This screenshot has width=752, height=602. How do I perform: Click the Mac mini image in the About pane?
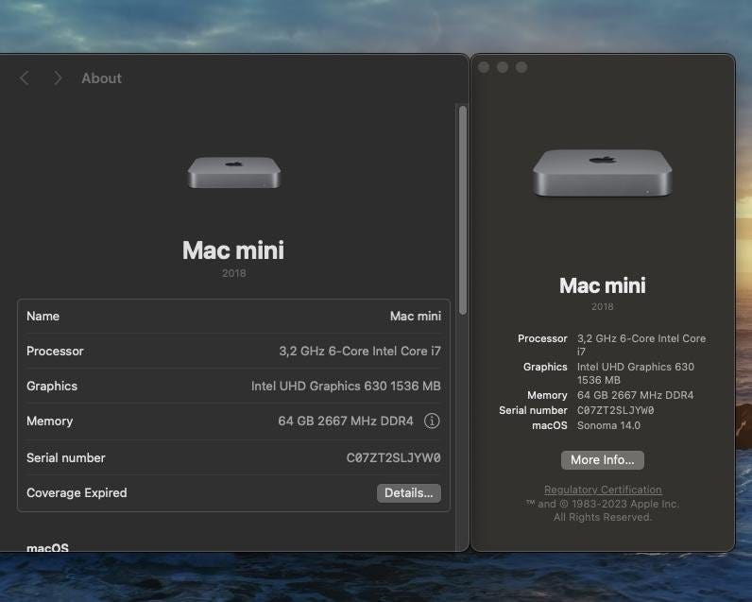[x=234, y=172]
